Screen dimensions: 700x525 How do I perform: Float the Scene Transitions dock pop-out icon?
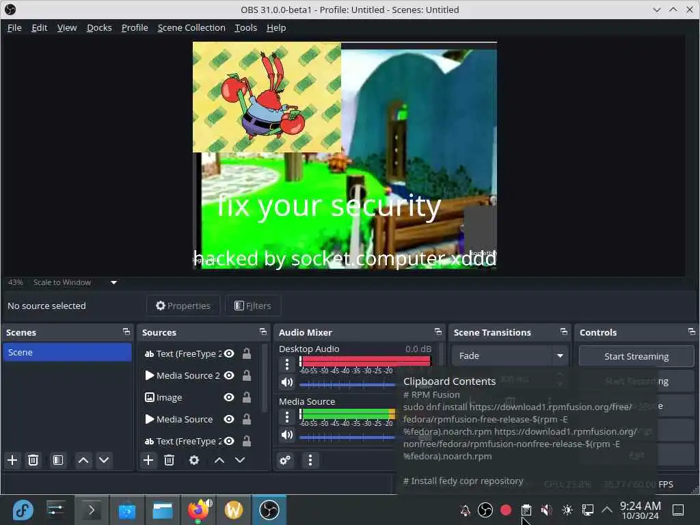564,332
